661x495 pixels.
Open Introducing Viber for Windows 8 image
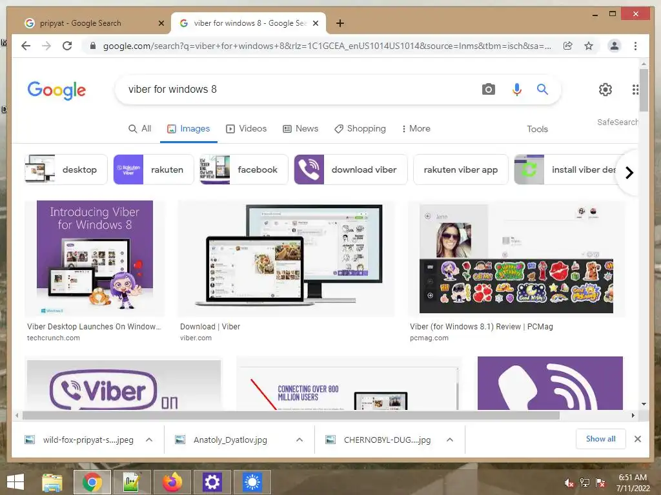[95, 258]
